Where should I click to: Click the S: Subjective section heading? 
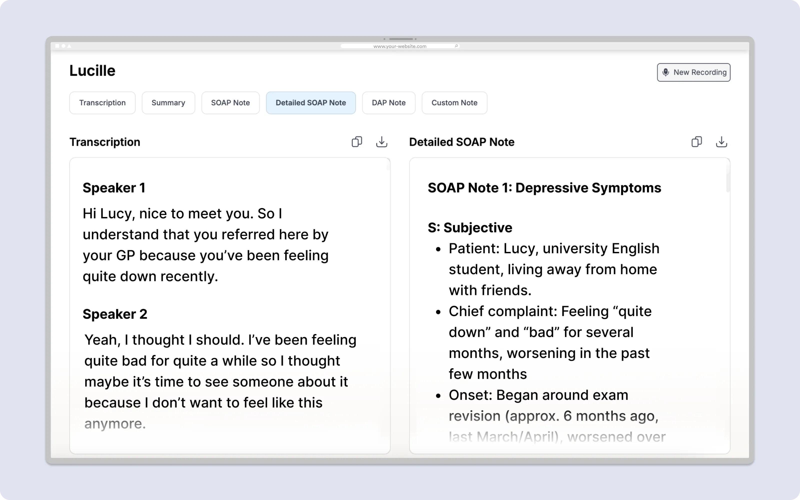pyautogui.click(x=470, y=227)
